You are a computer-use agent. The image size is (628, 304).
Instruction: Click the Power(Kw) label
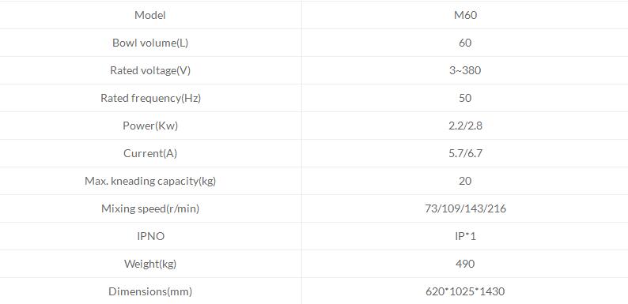150,126
